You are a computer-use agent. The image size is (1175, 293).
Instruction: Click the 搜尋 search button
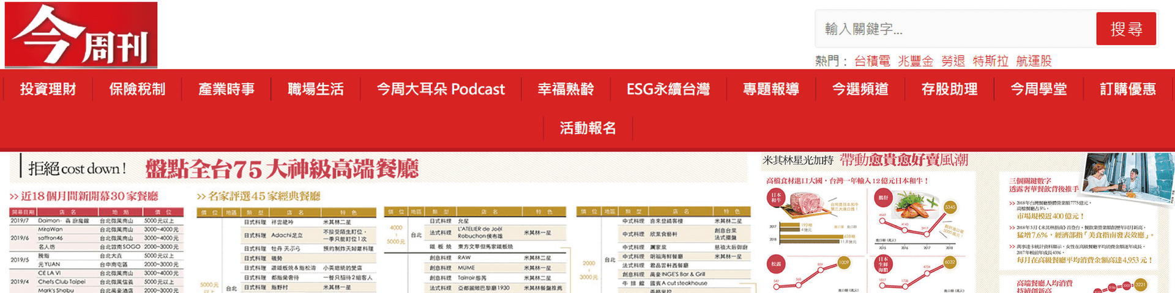click(x=1126, y=29)
